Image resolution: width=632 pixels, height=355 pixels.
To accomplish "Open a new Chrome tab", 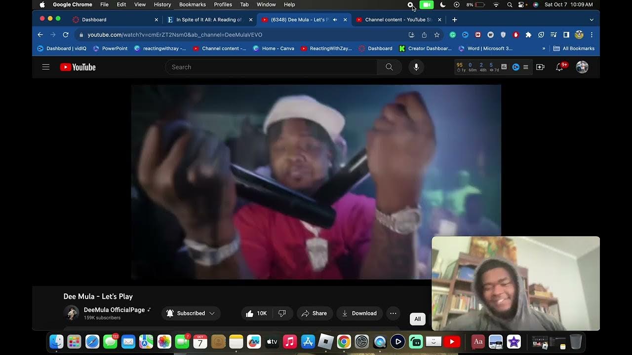I will 455,20.
